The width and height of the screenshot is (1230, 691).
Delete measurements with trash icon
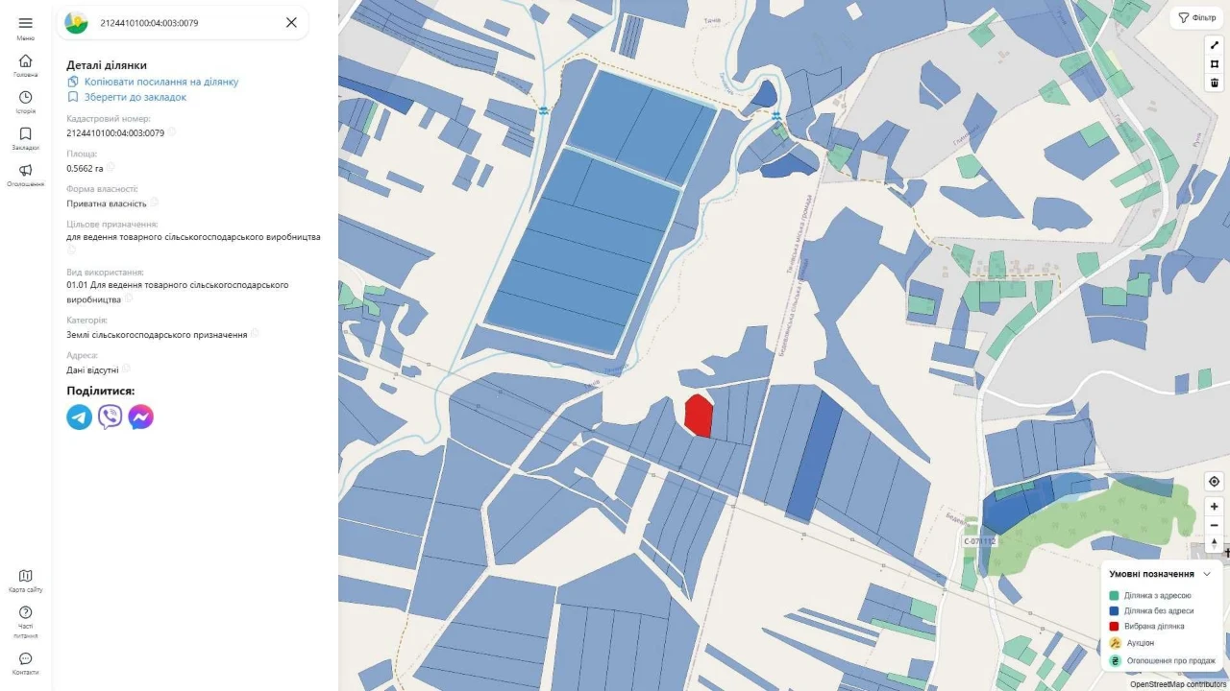1215,83
